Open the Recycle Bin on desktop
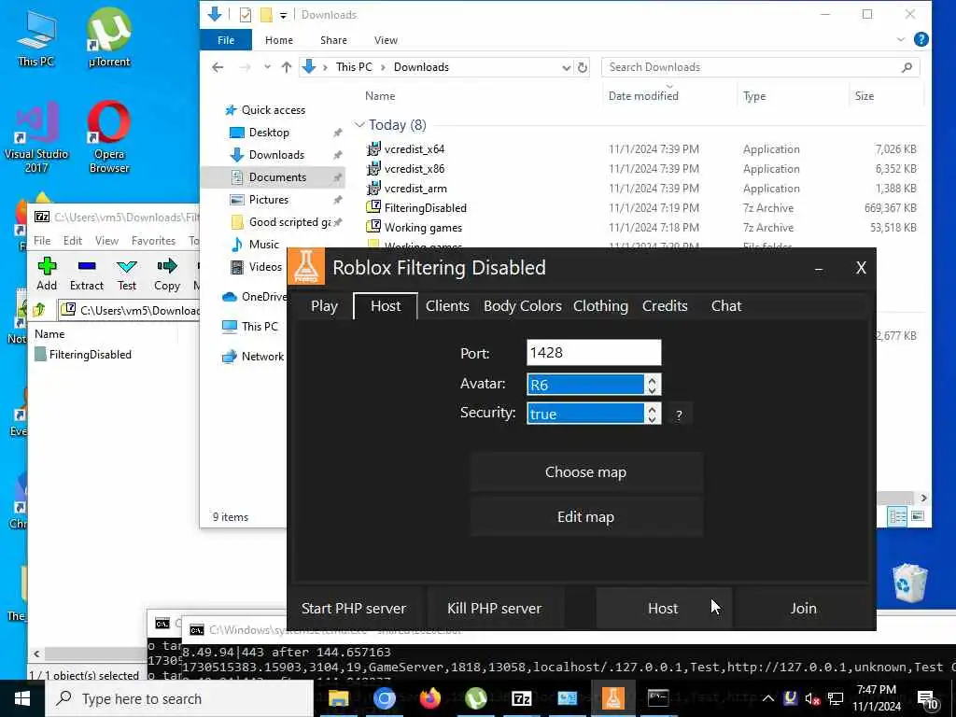The height and width of the screenshot is (717, 956). click(x=909, y=583)
